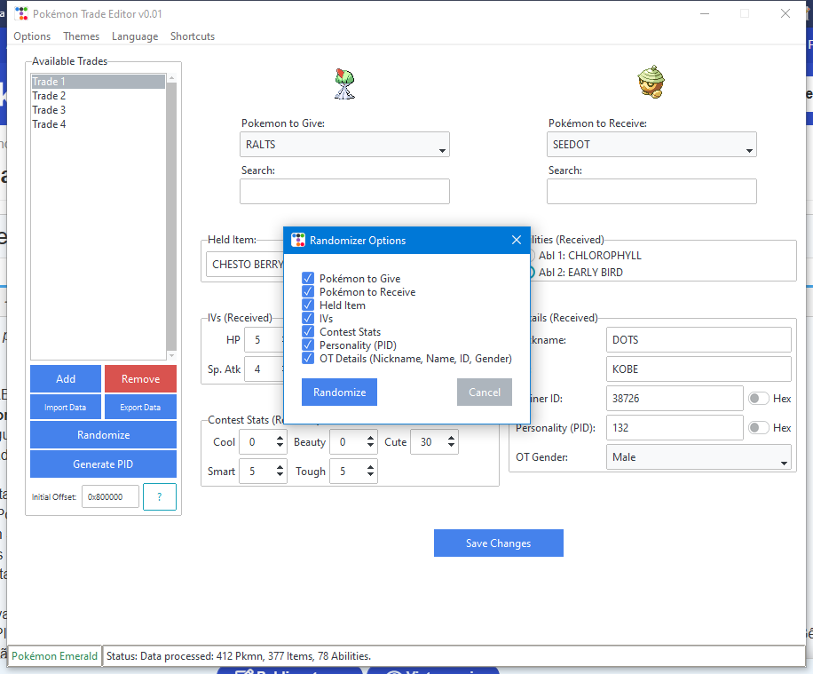Increase the Tough contest stat spinner

[370, 466]
